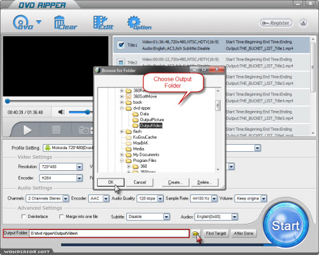The image size is (319, 255).
Task: Click the folder tree scrollbar thumb
Action: [218, 105]
